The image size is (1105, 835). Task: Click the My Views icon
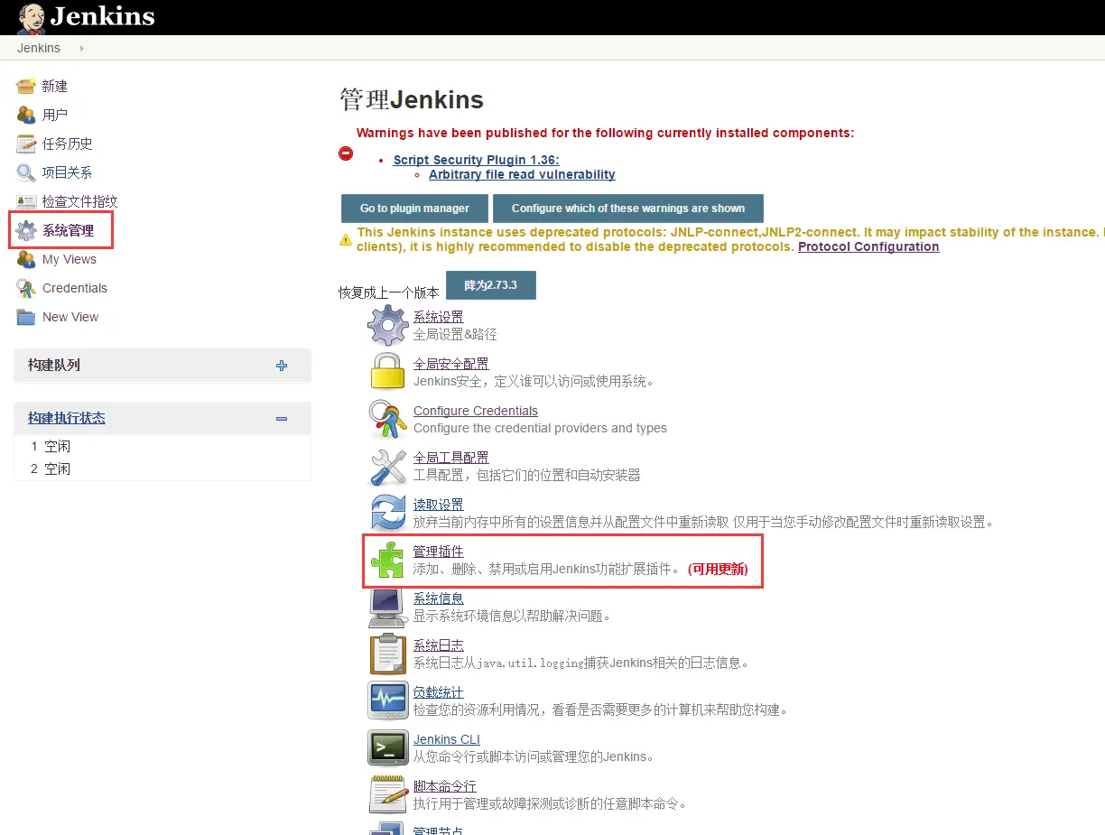click(x=26, y=259)
